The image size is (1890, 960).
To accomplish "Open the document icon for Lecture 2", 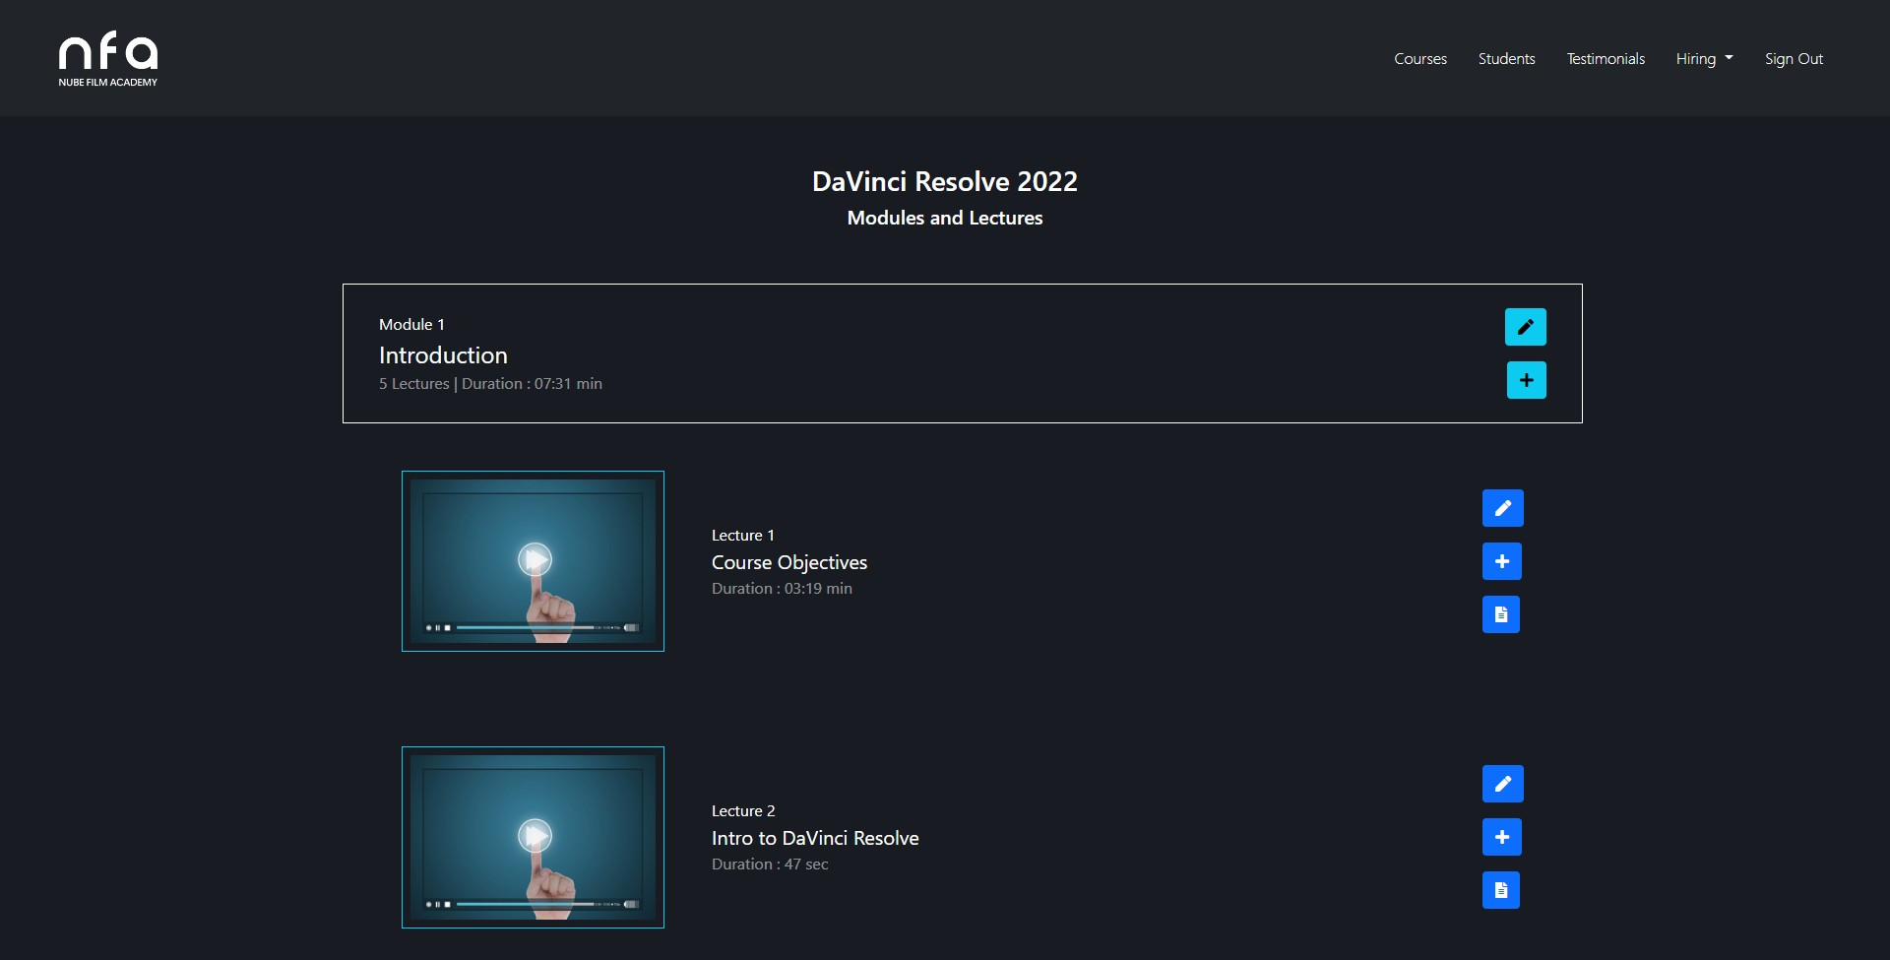I will tap(1500, 890).
